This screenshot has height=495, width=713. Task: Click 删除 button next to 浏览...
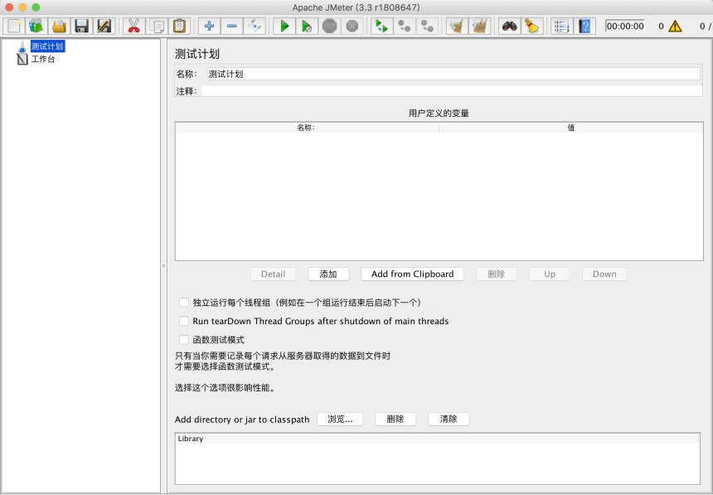pos(395,419)
